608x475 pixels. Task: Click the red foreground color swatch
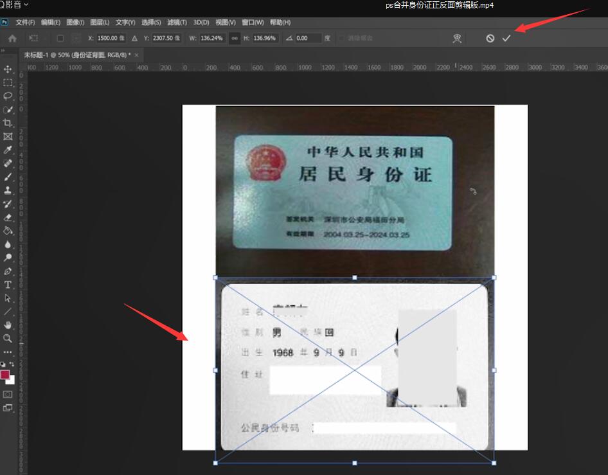point(4,375)
